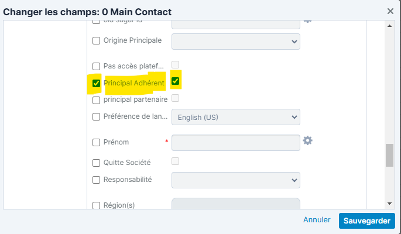
Task: Enable the Prénom field checkbox
Action: coord(97,142)
